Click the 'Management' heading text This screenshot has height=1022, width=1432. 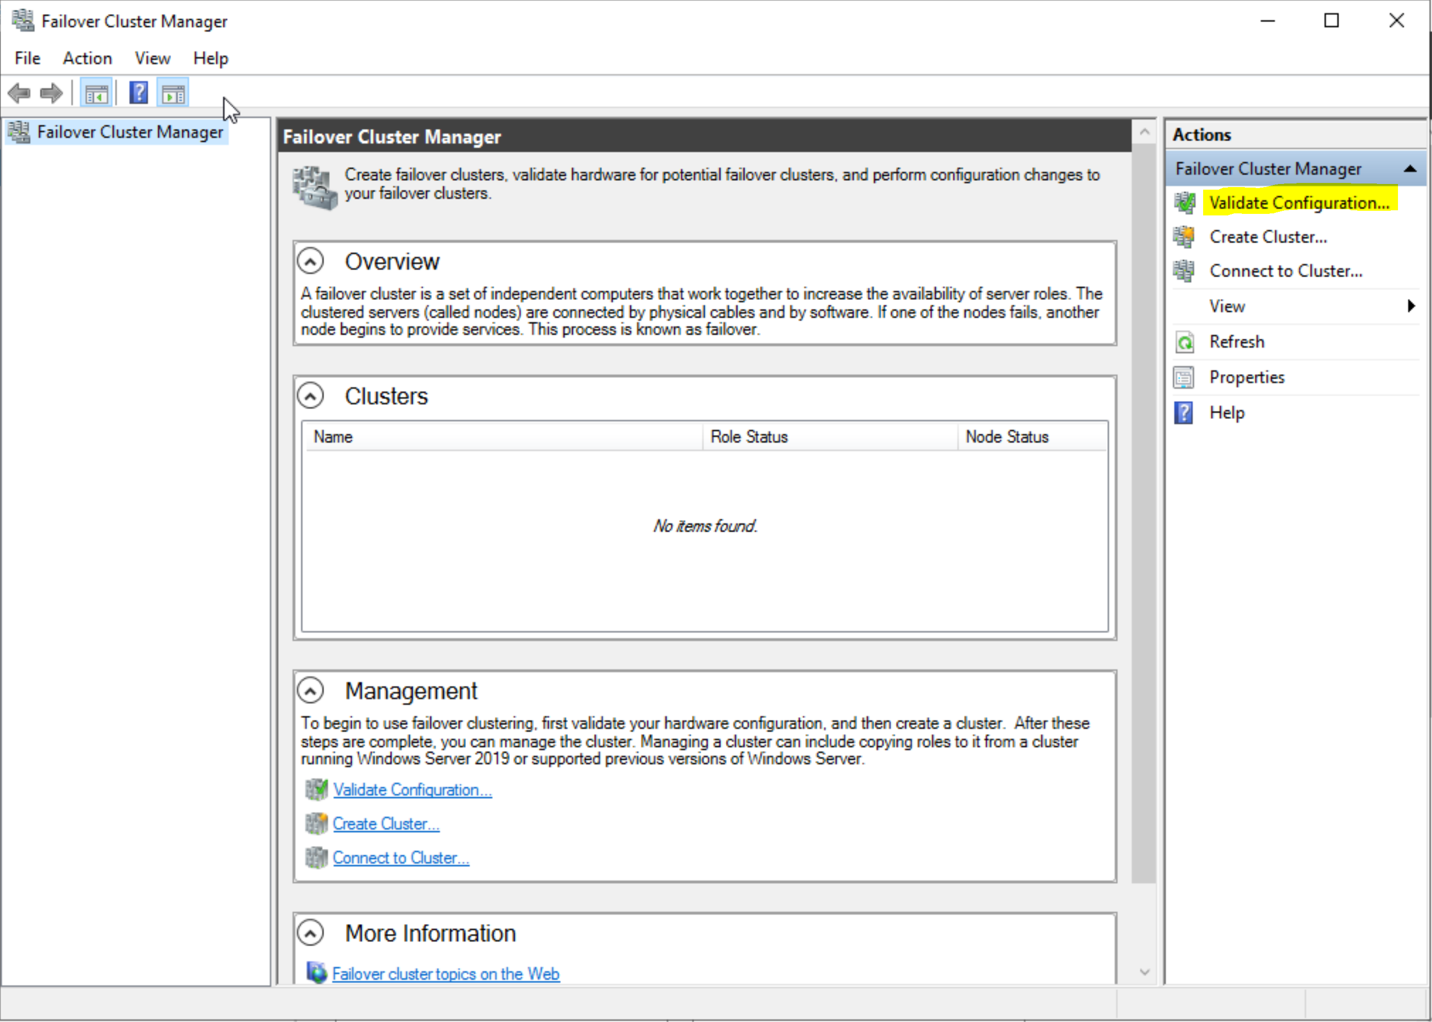[411, 691]
